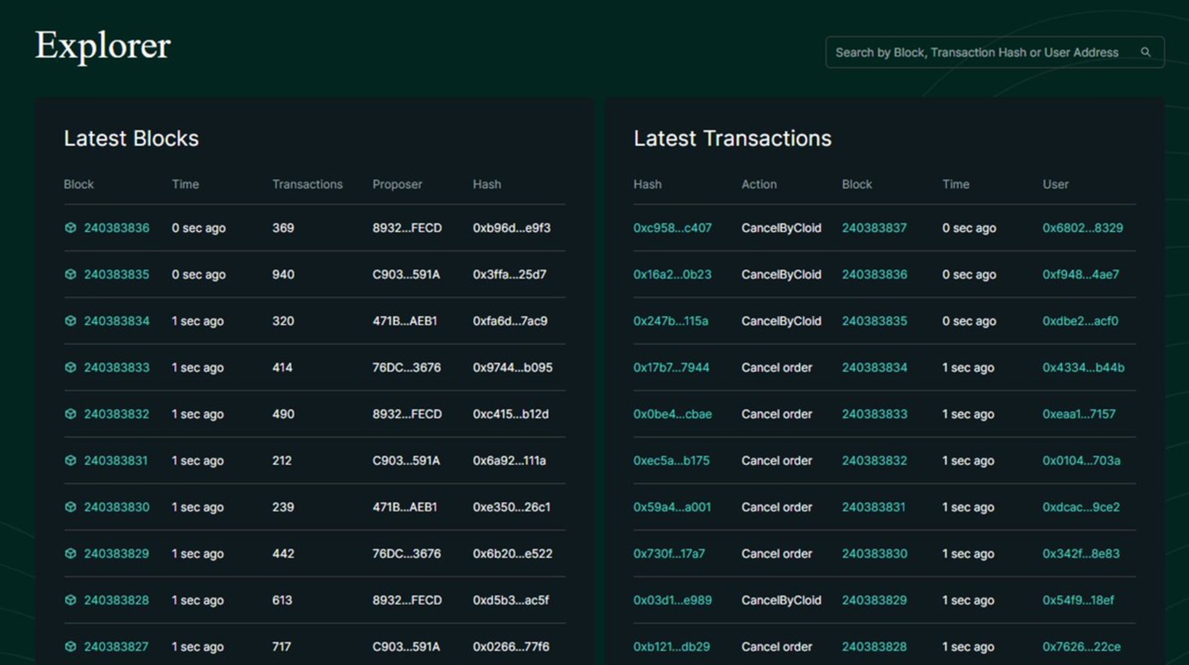Image resolution: width=1189 pixels, height=665 pixels.
Task: Click block hash 0xd5b3...ac5f
Action: [x=511, y=600]
